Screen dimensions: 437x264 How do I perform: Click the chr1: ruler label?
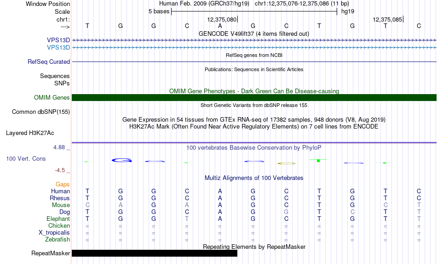pyautogui.click(x=63, y=19)
